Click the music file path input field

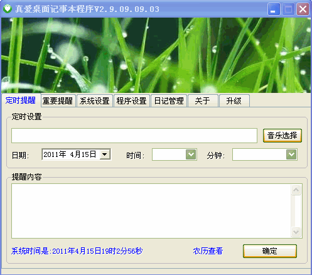tap(134, 136)
